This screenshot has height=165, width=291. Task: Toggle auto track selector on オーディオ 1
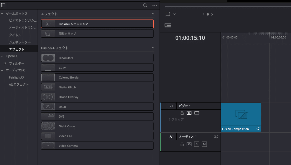point(189,144)
